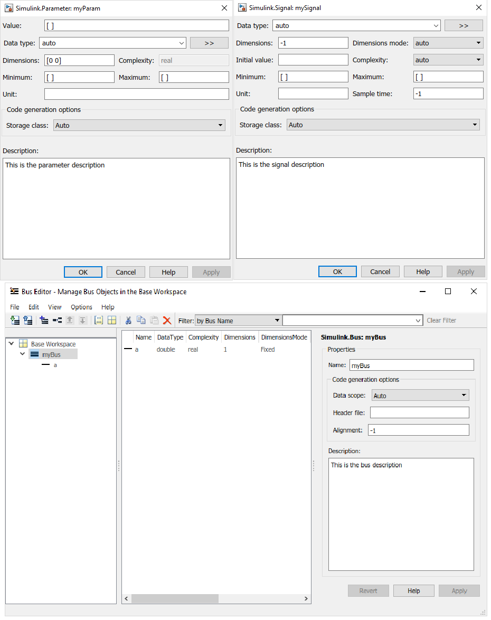Delete the selected bus object
Image resolution: width=491 pixels, height=620 pixels.
tap(167, 320)
